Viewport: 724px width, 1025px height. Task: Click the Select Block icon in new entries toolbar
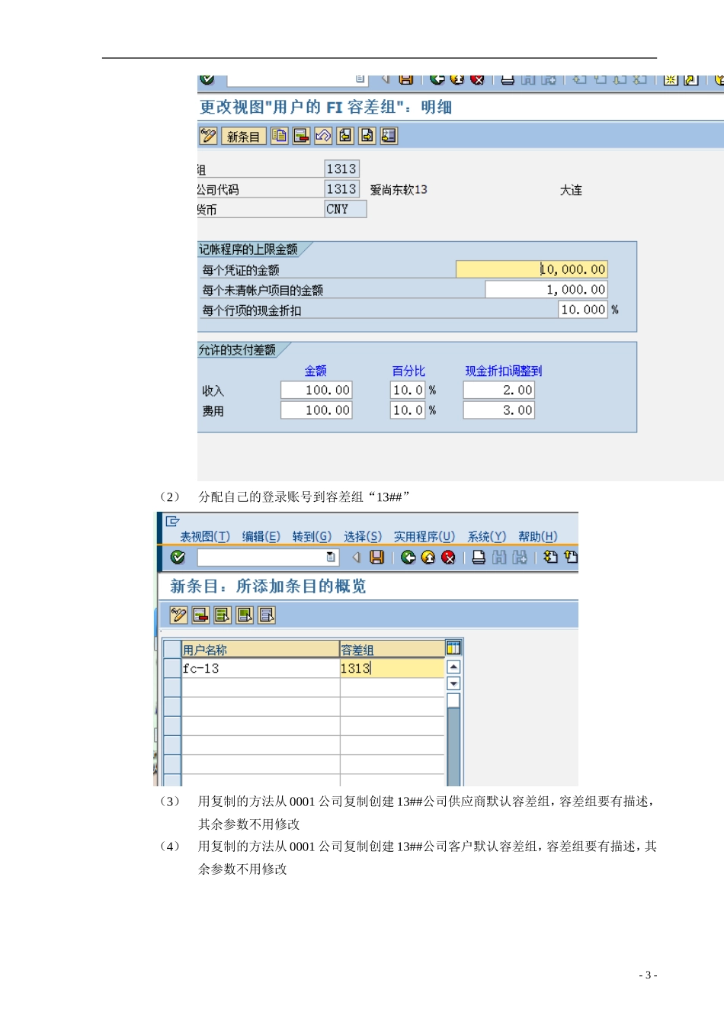tap(245, 615)
